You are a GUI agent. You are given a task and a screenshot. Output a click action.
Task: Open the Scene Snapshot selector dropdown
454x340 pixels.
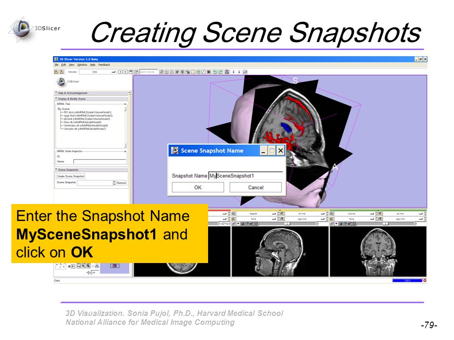pos(96,183)
